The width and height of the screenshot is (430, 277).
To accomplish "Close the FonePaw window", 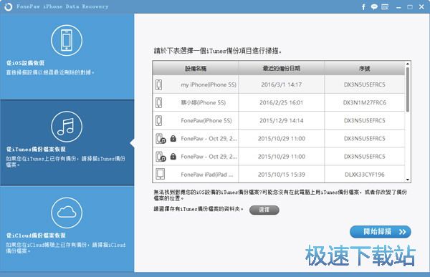I will pyautogui.click(x=421, y=7).
